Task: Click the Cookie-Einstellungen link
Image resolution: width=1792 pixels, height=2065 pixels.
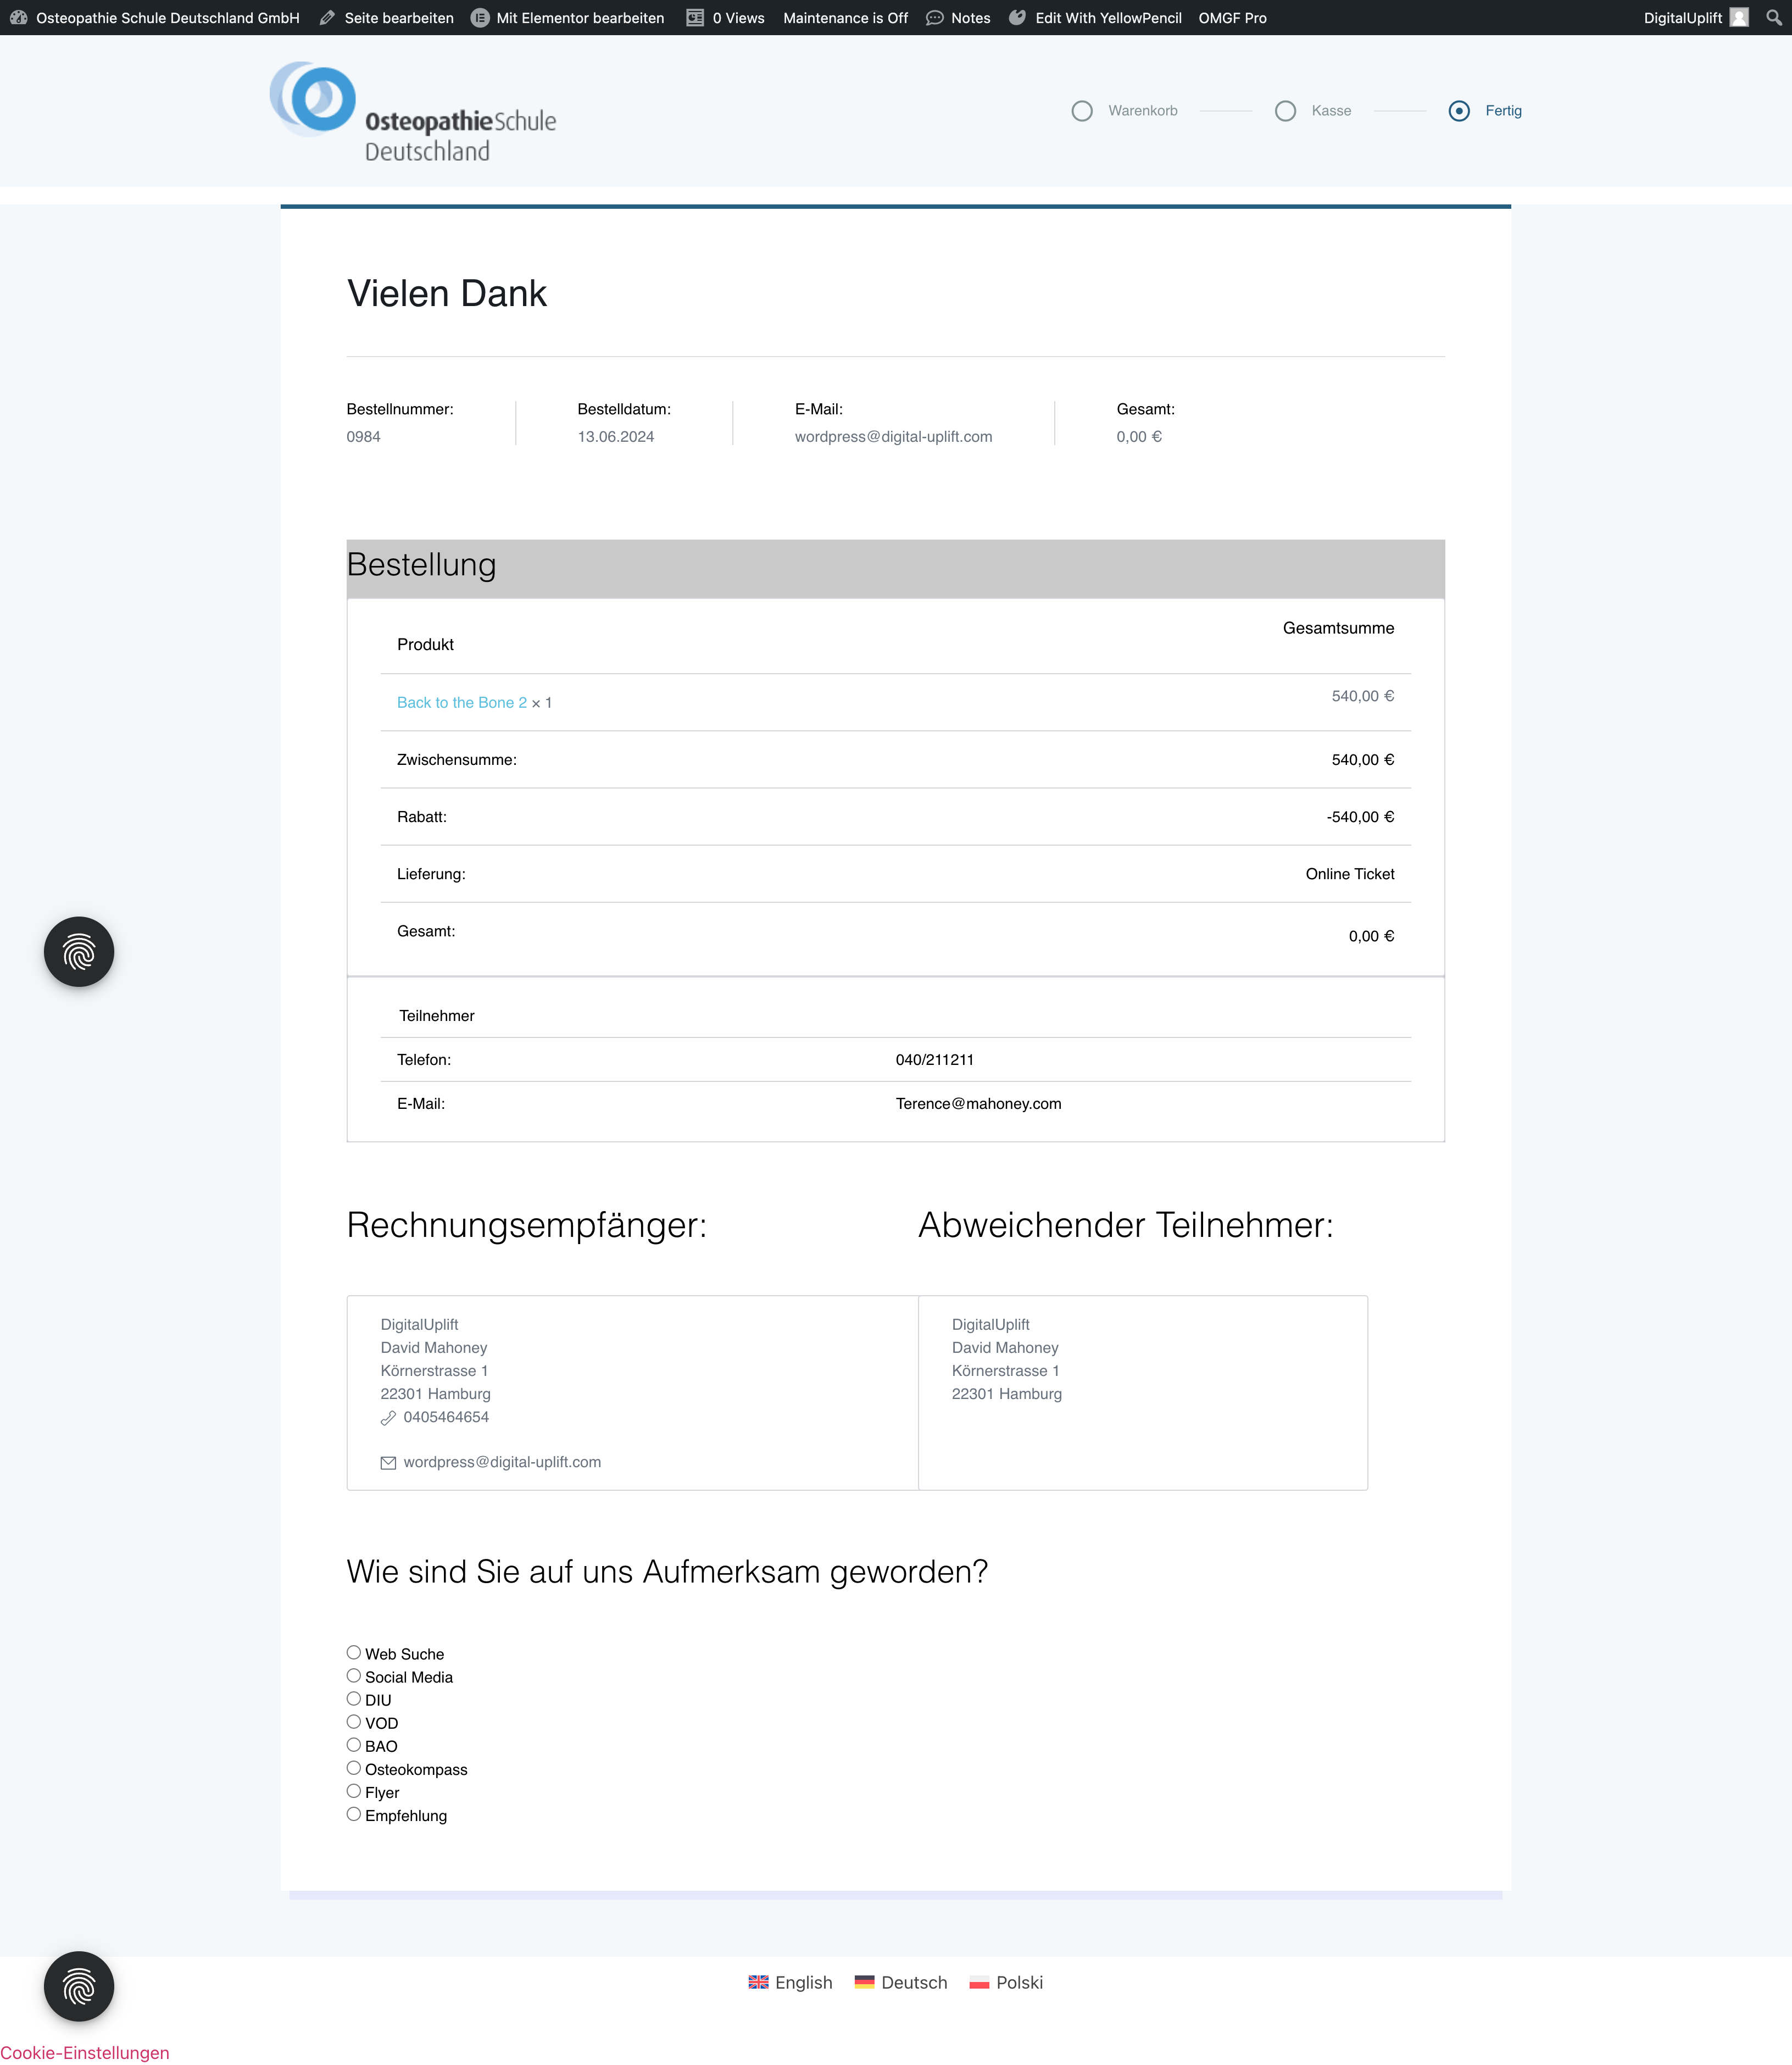Action: pos(85,2052)
